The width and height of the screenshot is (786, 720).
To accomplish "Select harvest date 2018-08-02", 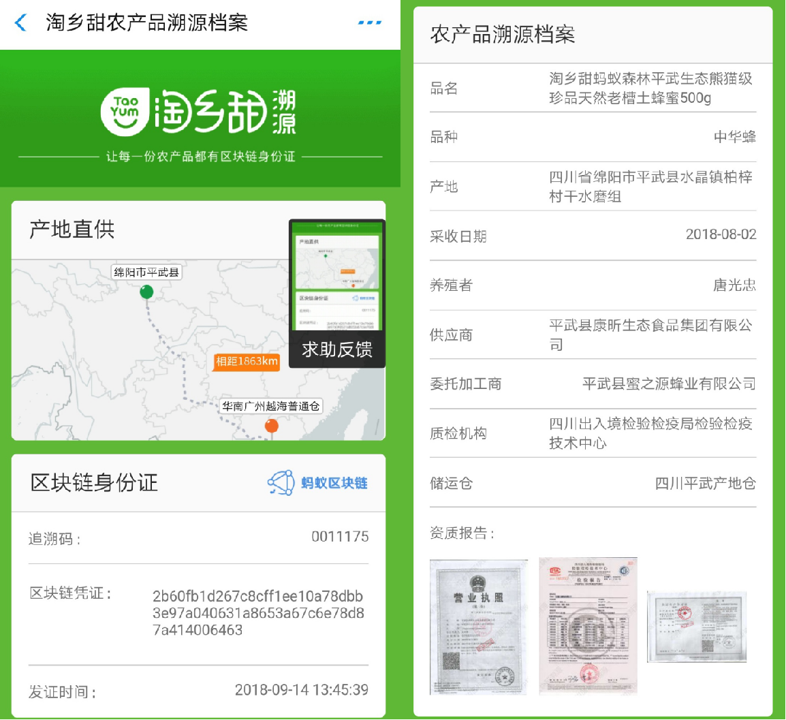I will (721, 234).
